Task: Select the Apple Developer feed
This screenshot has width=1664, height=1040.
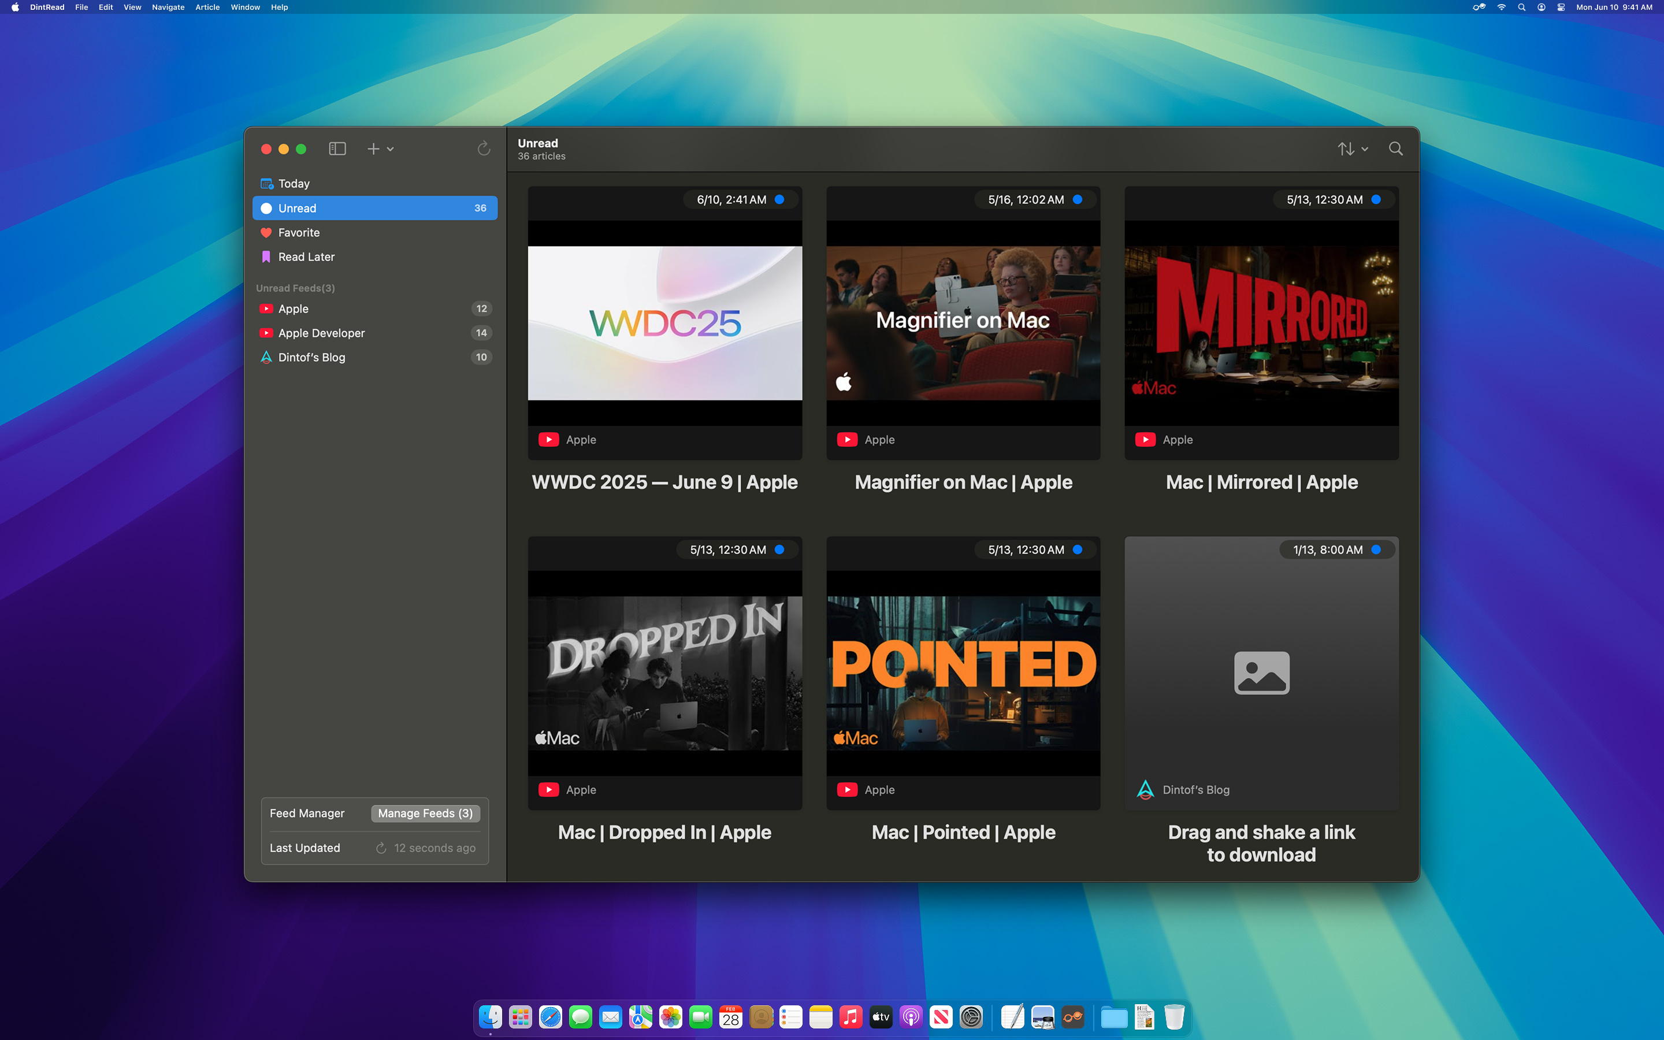Action: tap(321, 333)
